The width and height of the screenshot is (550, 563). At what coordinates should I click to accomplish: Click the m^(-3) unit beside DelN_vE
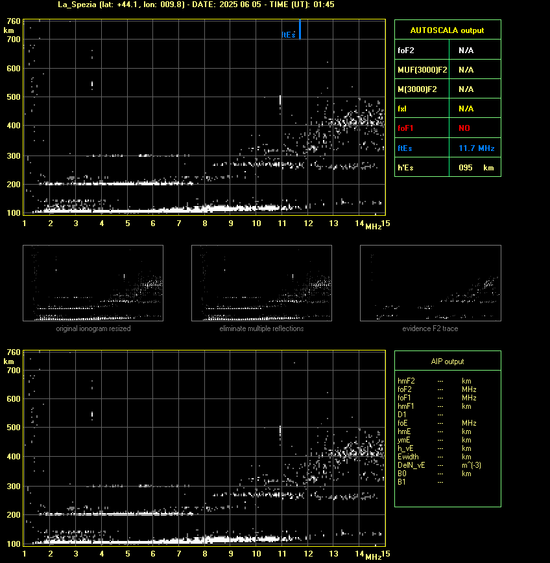tap(472, 465)
